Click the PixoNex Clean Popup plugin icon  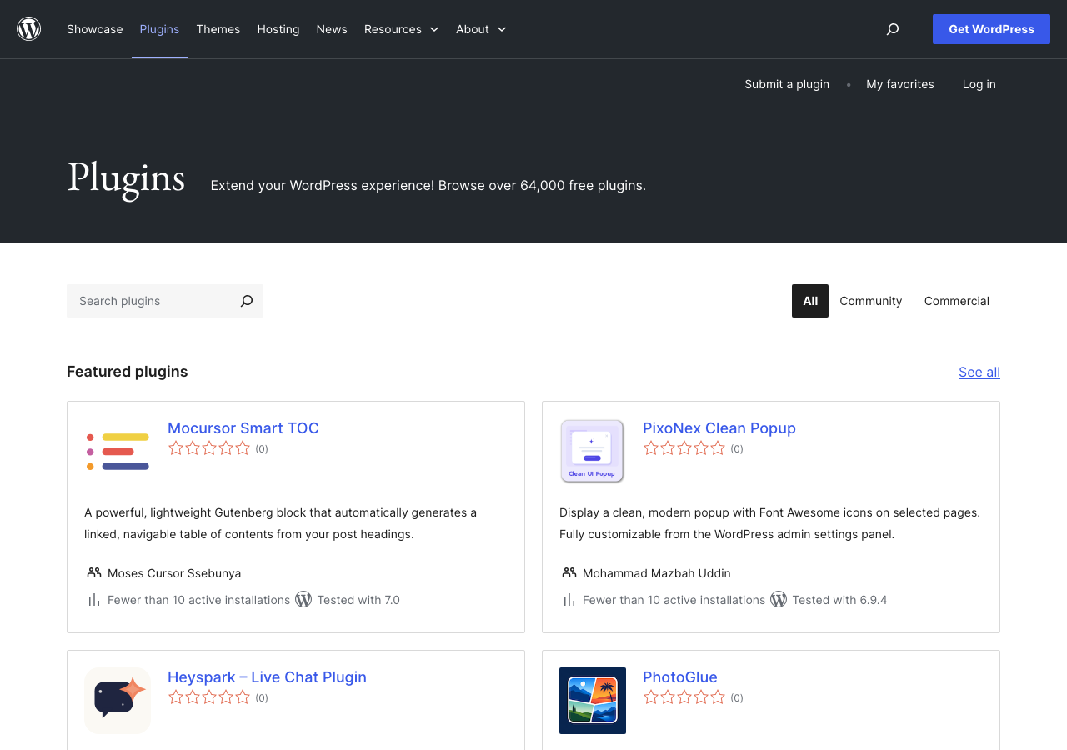[593, 452]
